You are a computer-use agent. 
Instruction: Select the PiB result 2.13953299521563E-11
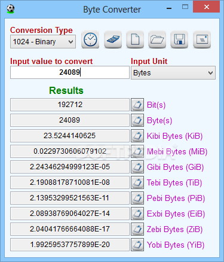[x=70, y=198]
